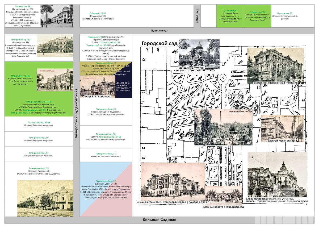
Task: Click the Ротонда photograph
Action: click(x=199, y=53)
